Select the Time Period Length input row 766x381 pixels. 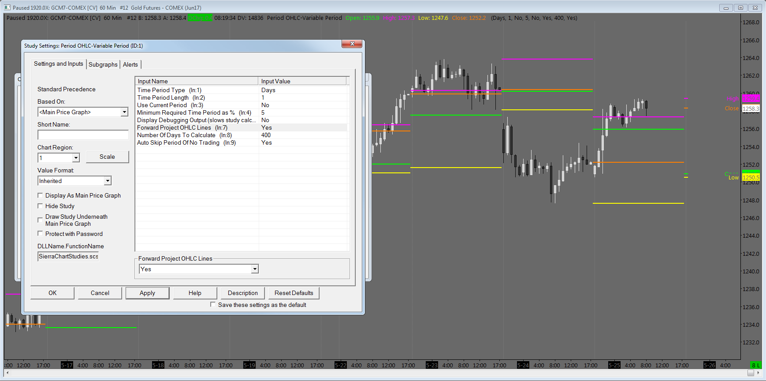point(242,97)
